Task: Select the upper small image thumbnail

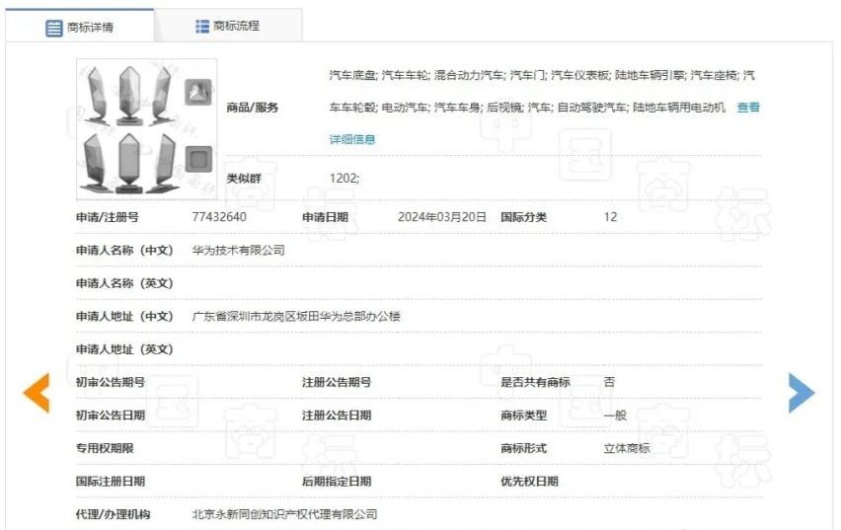Action: click(198, 92)
